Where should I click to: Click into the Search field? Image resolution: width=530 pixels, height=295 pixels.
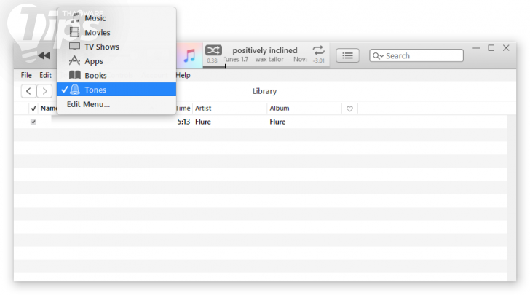pyautogui.click(x=416, y=55)
